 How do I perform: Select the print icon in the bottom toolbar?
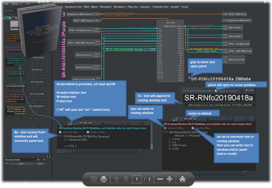104,179
